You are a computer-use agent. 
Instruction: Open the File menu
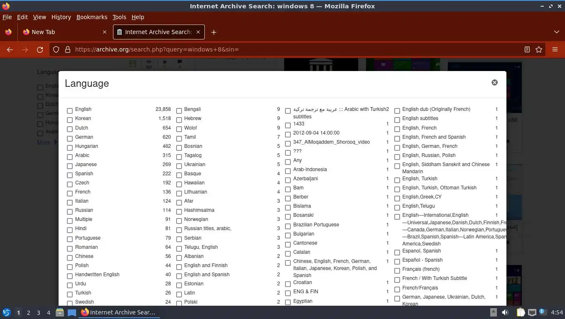coord(7,17)
